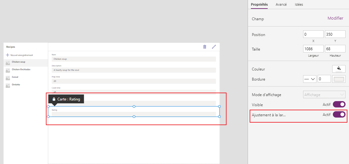Switch to the Avancé tab
This screenshot has height=164, width=349.
coord(281,4)
